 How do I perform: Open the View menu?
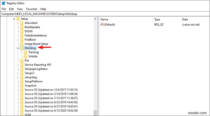tap(20, 9)
